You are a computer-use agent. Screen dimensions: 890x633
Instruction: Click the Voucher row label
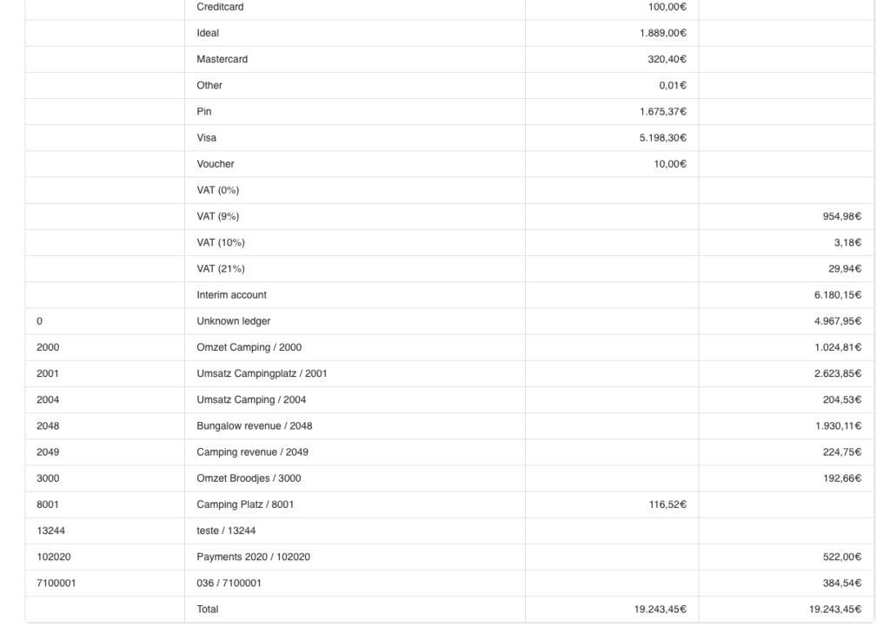(x=216, y=163)
